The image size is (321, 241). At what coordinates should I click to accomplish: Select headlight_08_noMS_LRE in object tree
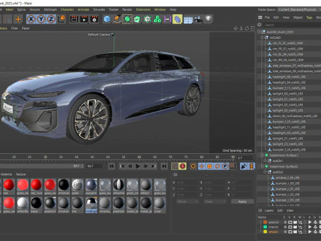289,77
